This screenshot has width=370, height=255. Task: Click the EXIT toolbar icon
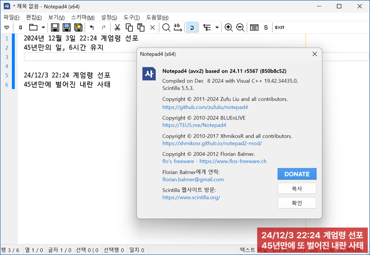[279, 27]
